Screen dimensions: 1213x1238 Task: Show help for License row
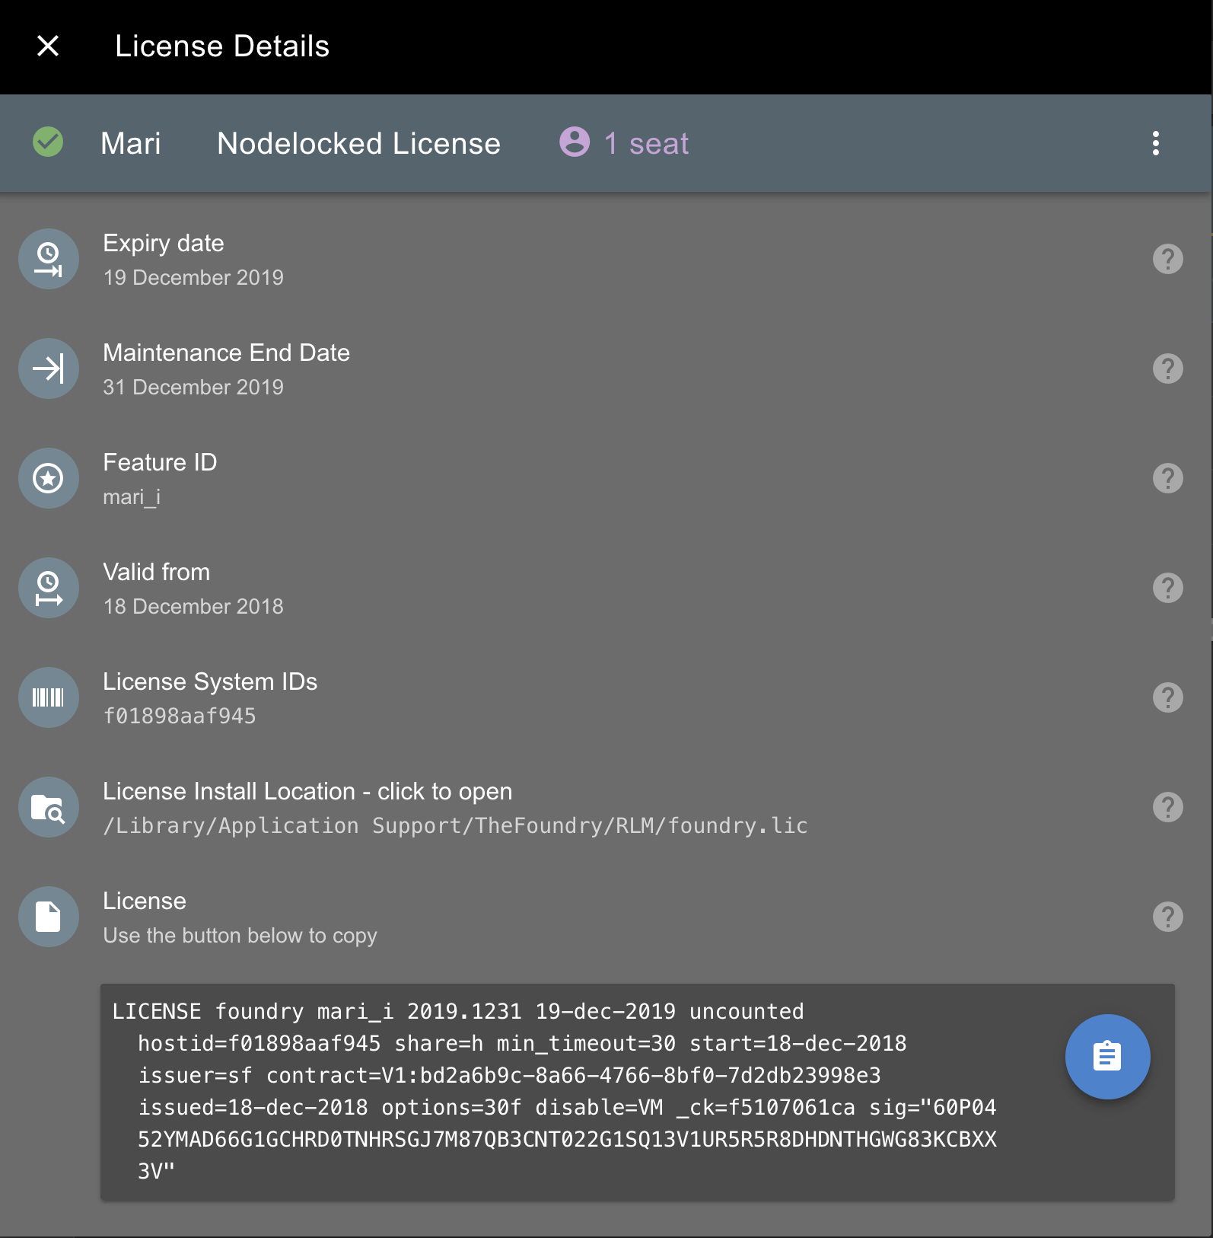[1167, 917]
